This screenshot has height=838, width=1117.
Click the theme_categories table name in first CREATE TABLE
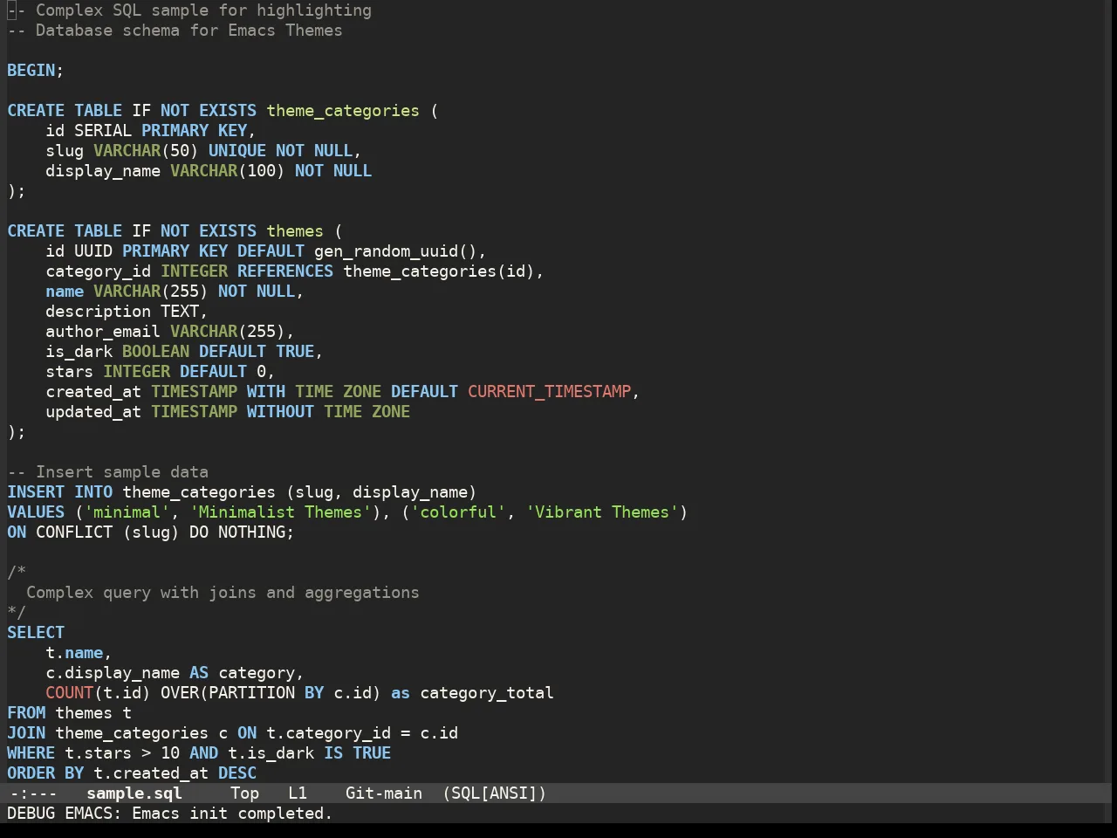[343, 111]
